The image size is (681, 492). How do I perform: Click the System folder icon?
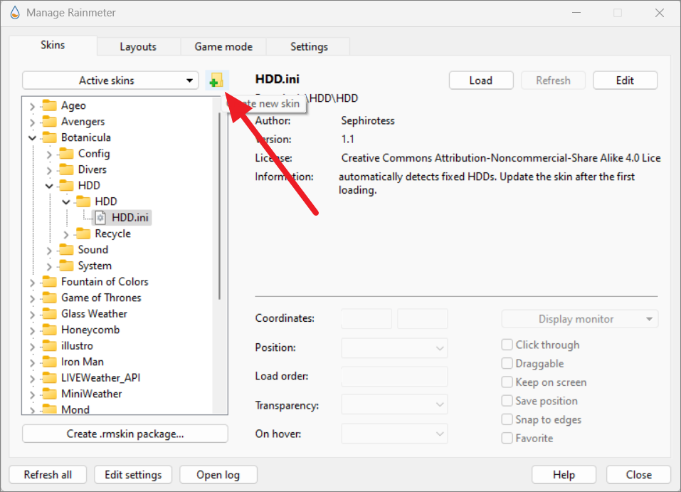(x=66, y=266)
